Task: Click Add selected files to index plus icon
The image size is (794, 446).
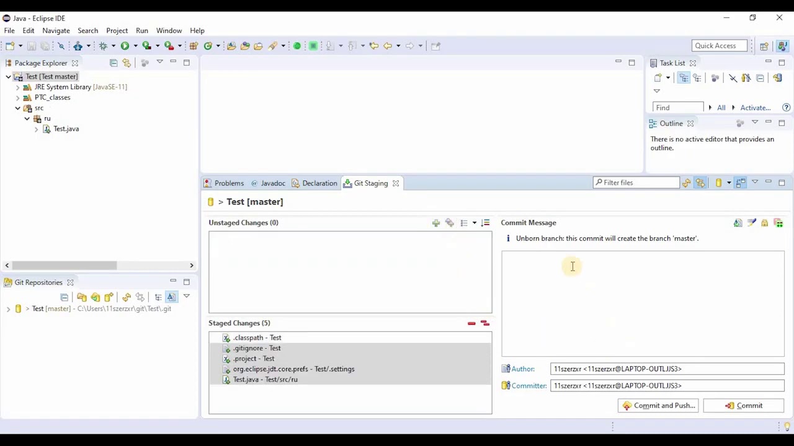Action: [x=435, y=223]
